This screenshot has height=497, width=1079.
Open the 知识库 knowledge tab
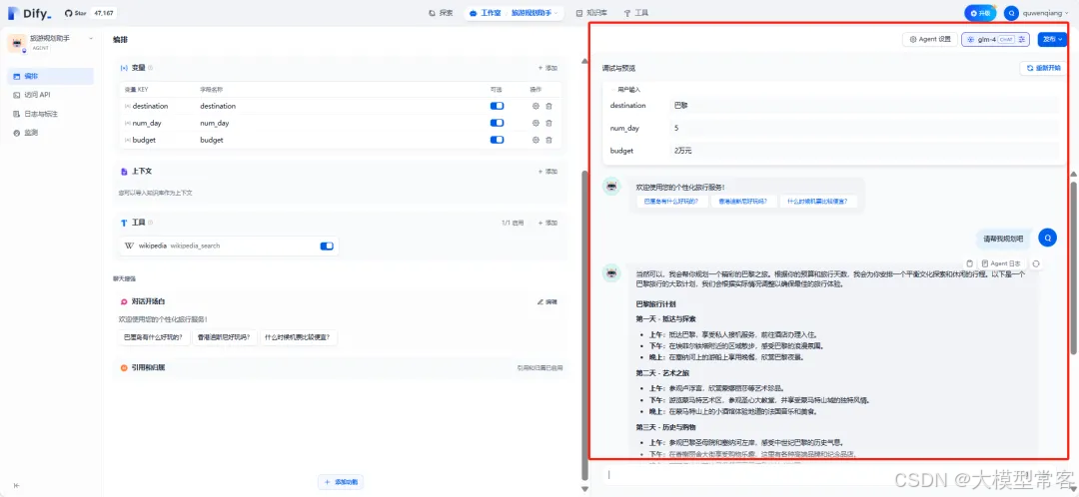(591, 12)
